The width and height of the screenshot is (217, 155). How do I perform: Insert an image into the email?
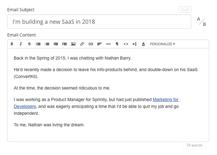click(x=73, y=44)
